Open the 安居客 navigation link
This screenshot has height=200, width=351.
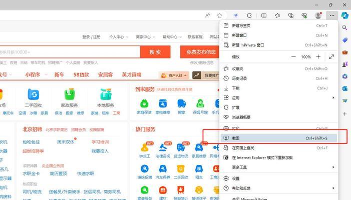point(105,74)
